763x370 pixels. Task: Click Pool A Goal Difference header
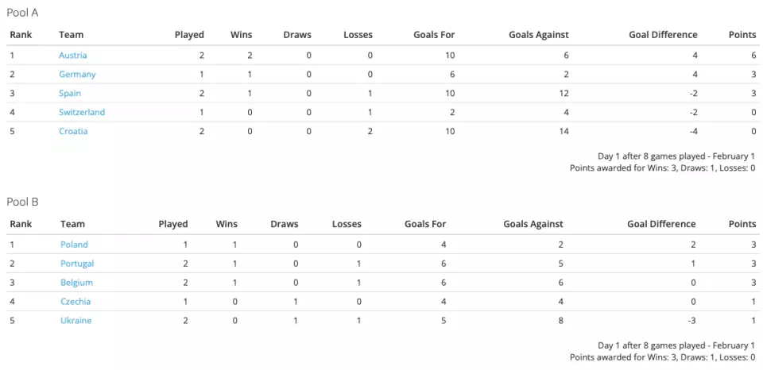[x=663, y=35]
